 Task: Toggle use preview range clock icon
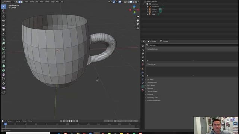coord(115,121)
